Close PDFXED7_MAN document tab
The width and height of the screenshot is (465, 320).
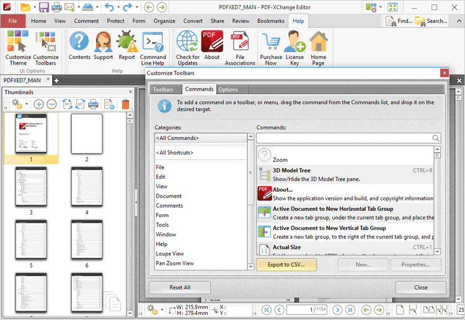[48, 79]
